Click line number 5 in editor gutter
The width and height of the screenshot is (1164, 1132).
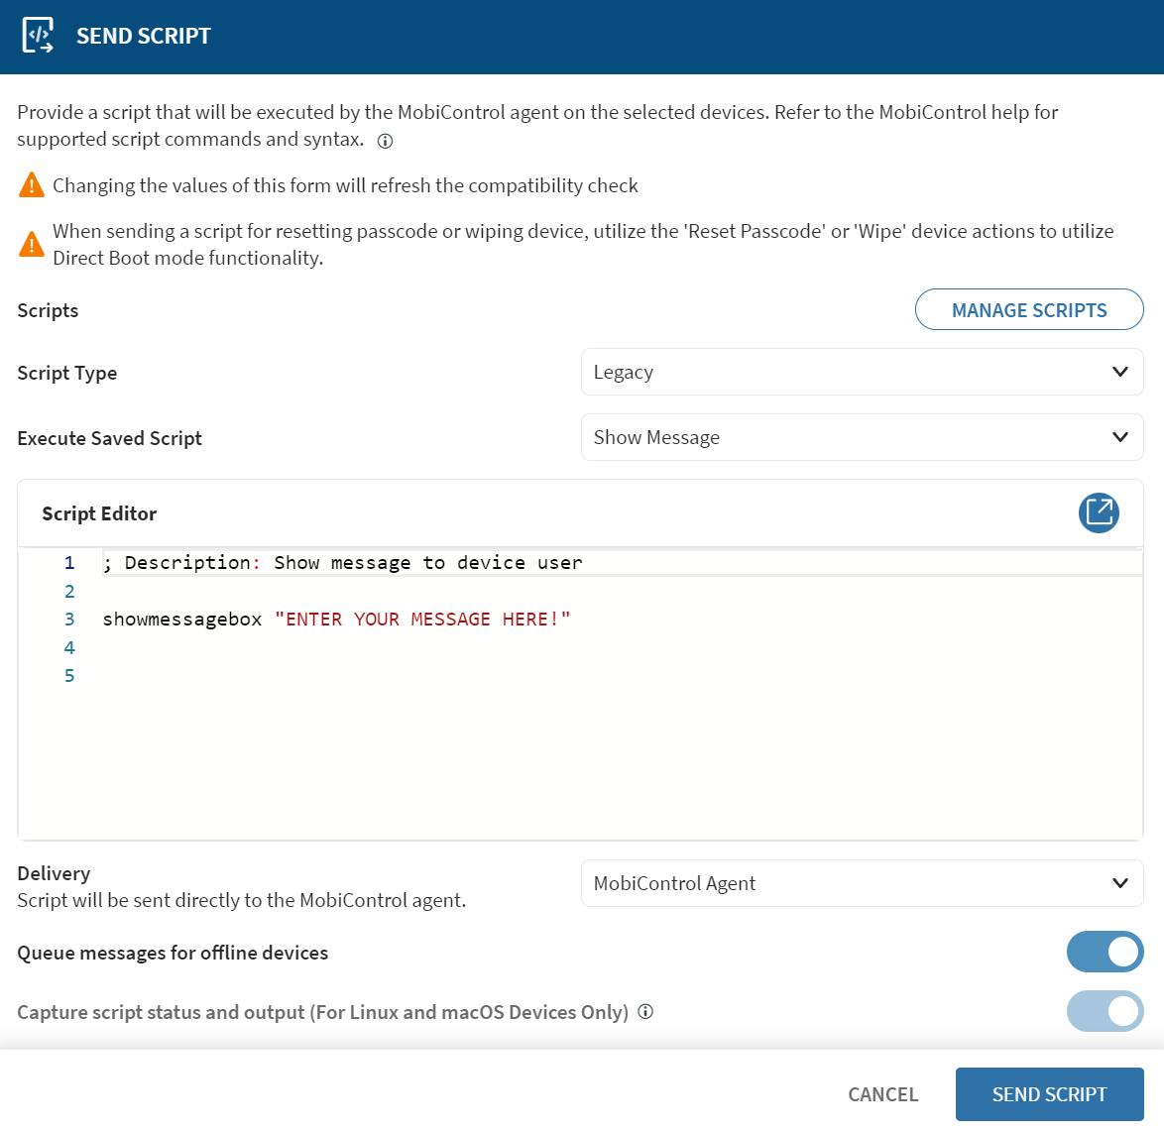point(69,676)
